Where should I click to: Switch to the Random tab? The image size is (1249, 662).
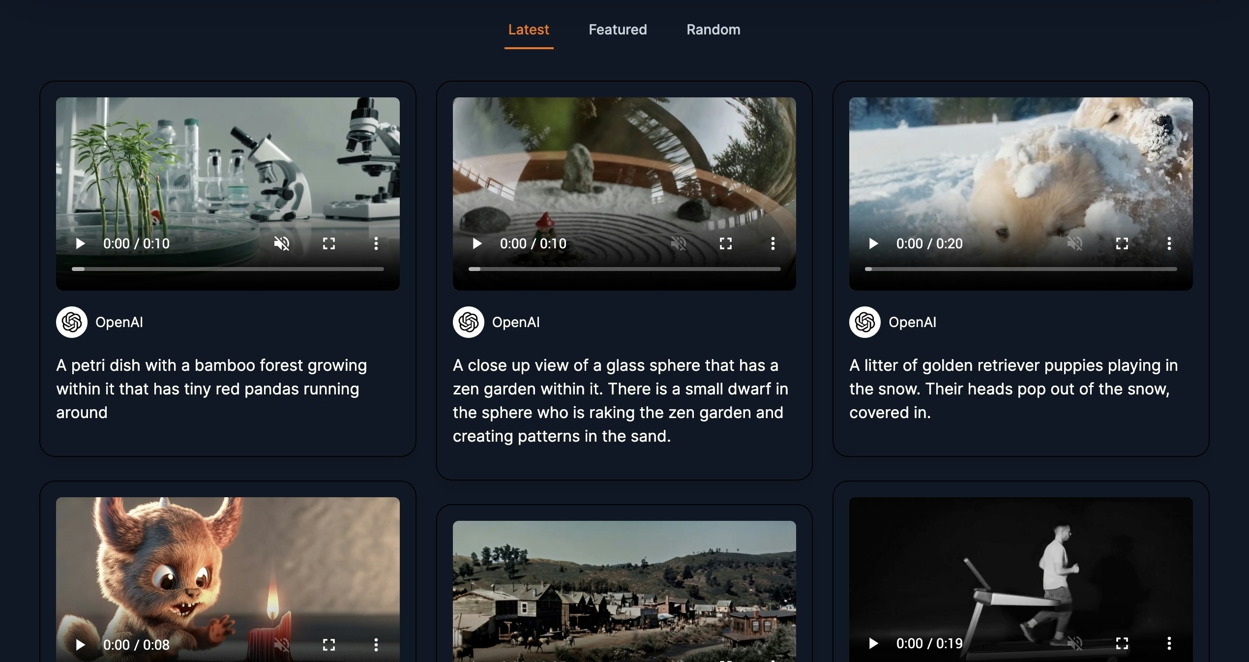(713, 30)
